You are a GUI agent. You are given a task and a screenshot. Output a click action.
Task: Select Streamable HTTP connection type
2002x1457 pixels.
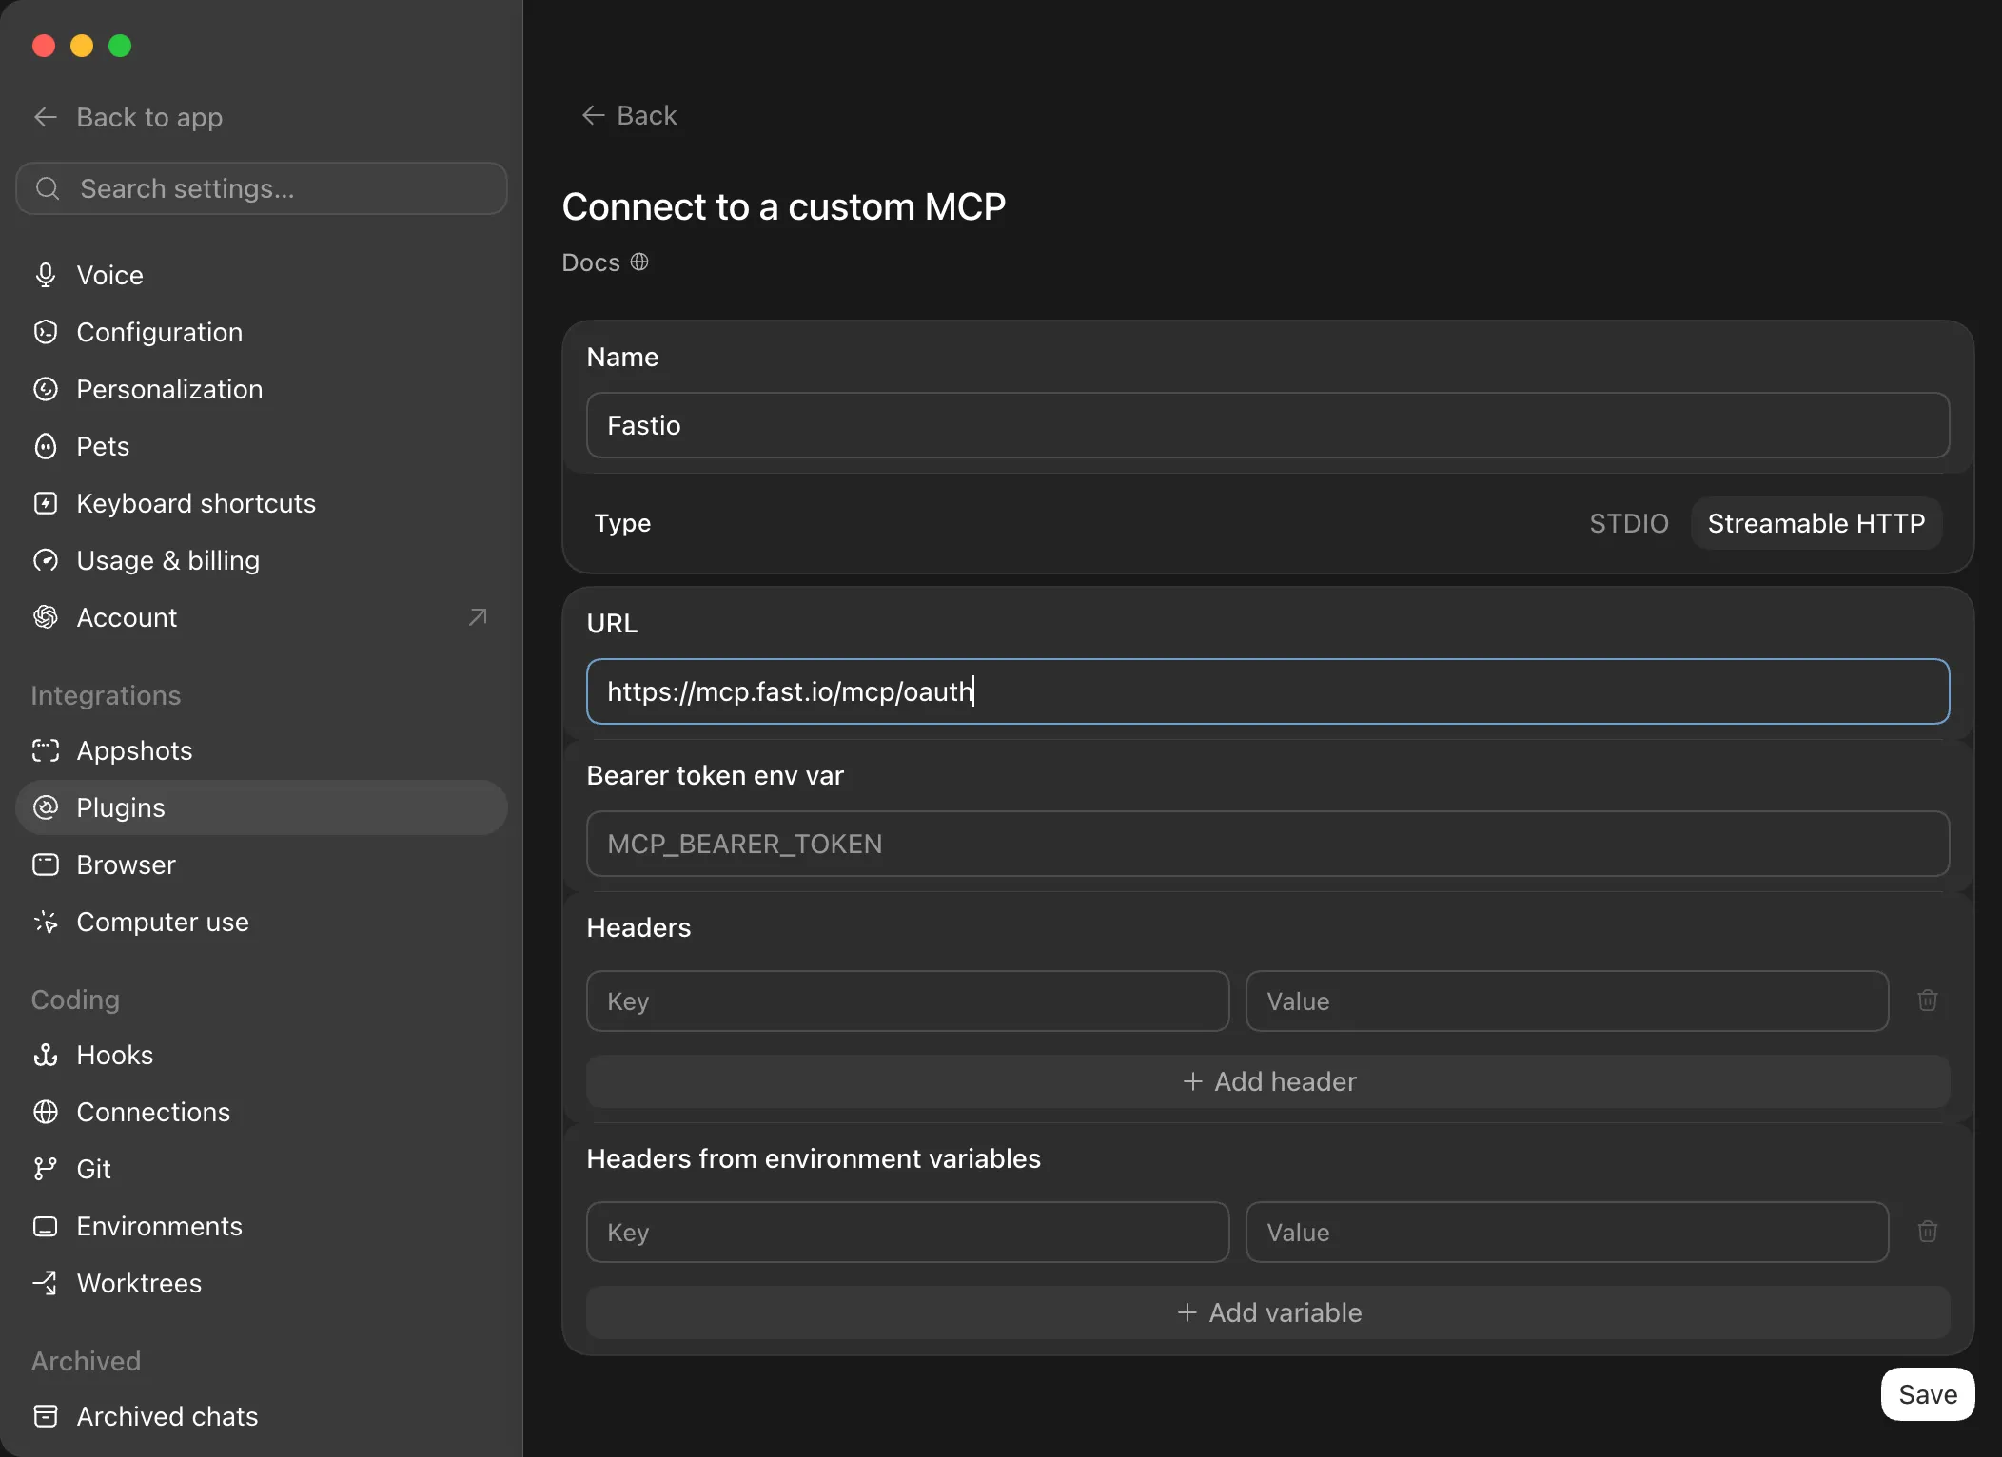click(1816, 523)
